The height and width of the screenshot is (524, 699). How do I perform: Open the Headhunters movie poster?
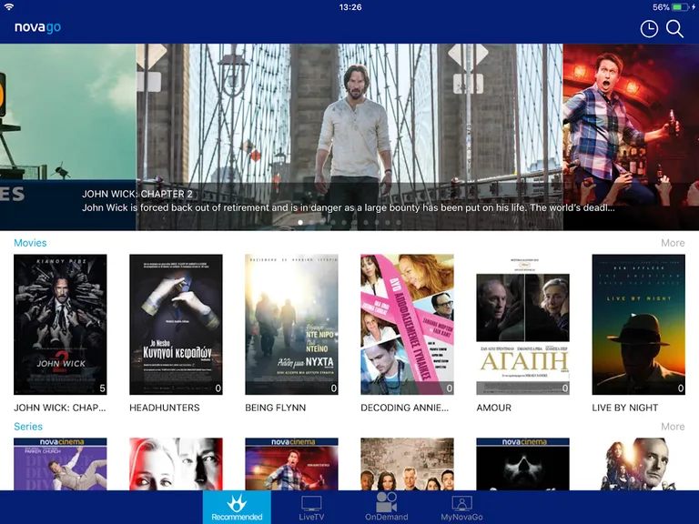(x=176, y=325)
